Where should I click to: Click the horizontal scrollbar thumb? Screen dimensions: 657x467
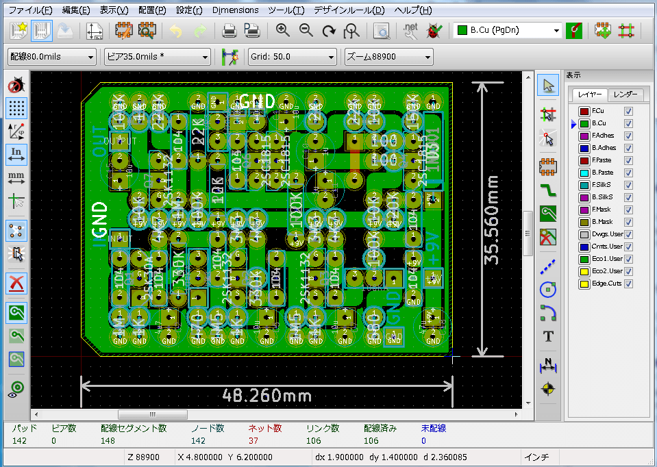pyautogui.click(x=153, y=414)
